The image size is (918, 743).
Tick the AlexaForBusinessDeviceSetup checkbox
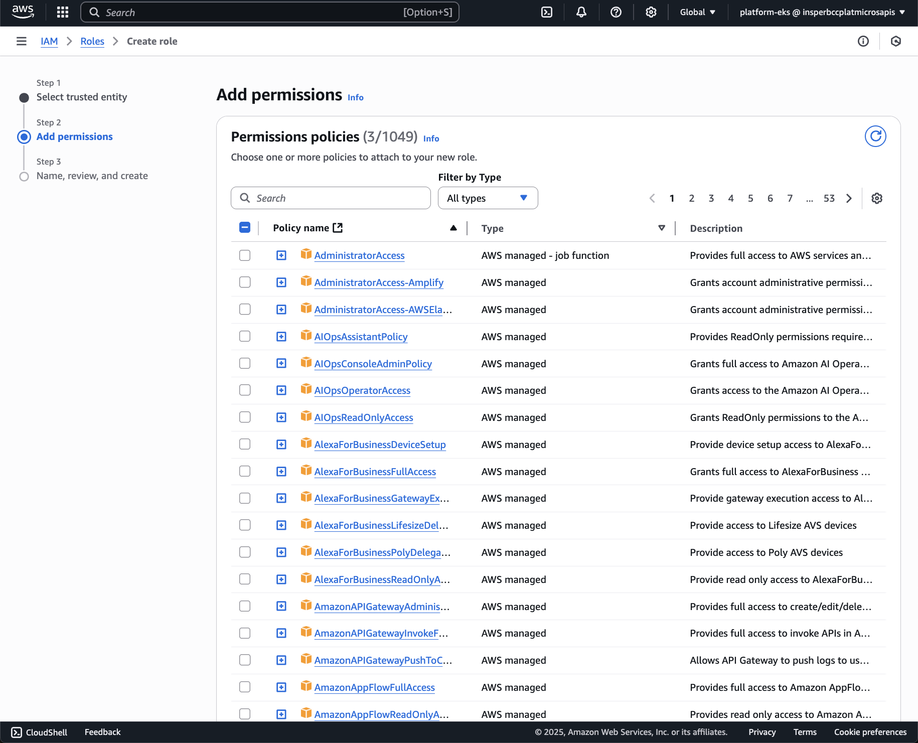(x=245, y=444)
